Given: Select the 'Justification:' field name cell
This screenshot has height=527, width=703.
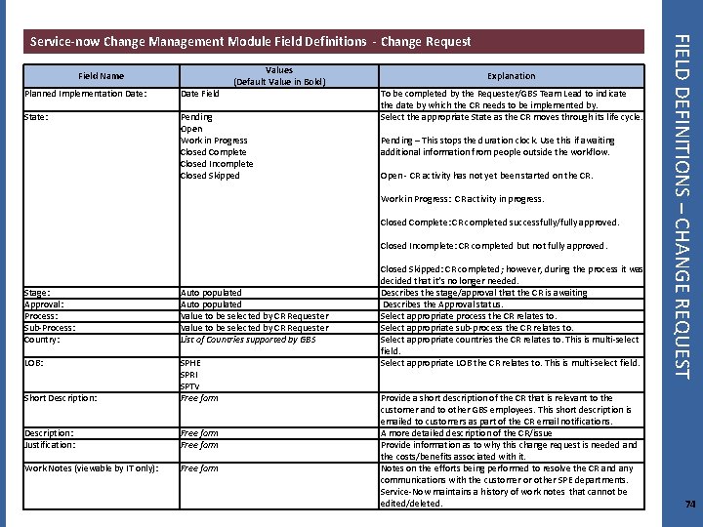Looking at the screenshot, I should pyautogui.click(x=102, y=451).
